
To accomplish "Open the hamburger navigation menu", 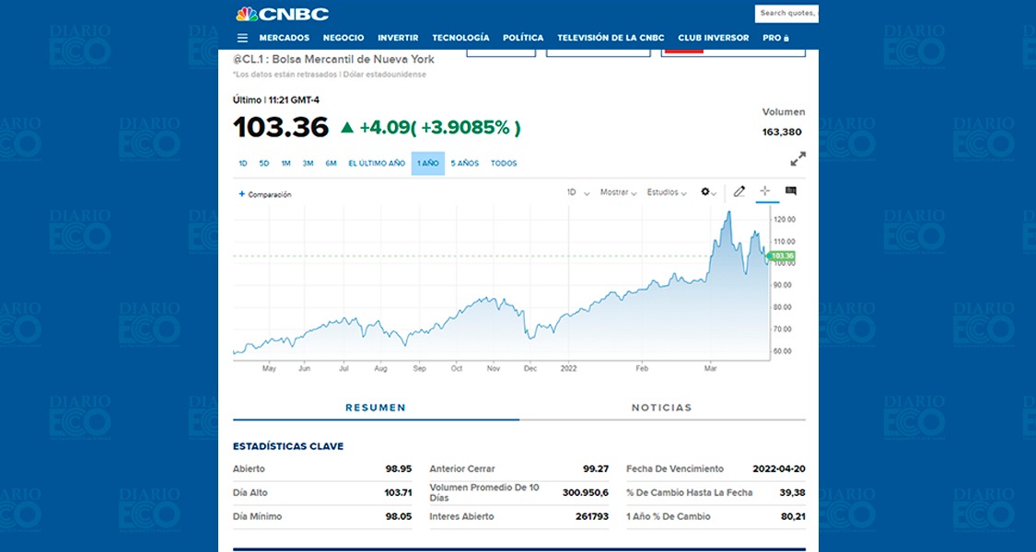I will (x=242, y=39).
